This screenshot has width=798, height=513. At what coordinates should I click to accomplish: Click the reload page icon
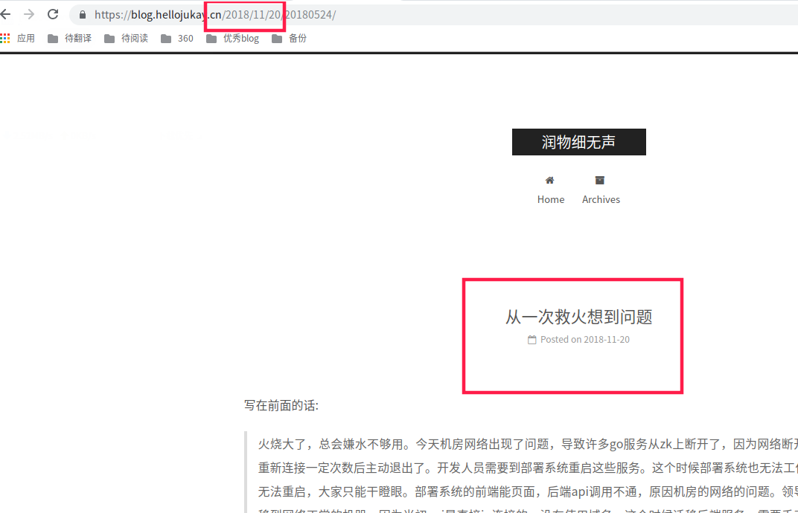tap(51, 13)
